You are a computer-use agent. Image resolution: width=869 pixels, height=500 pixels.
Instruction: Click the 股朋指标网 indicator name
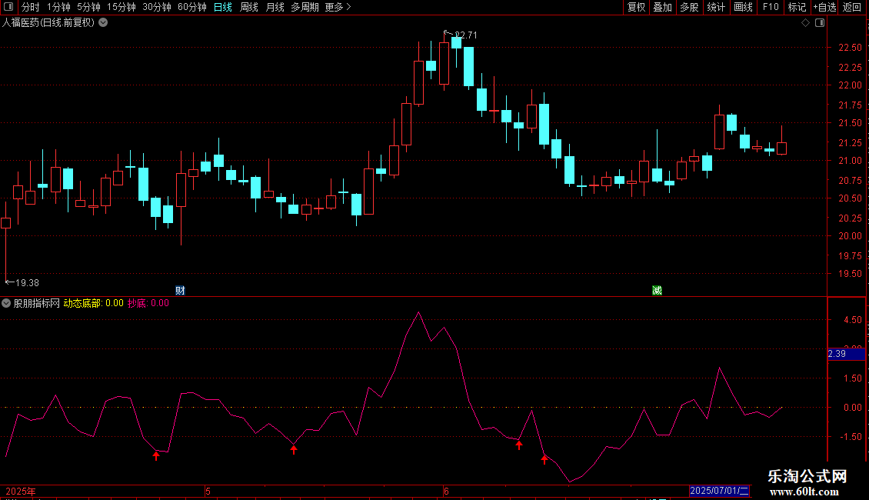pyautogui.click(x=37, y=303)
